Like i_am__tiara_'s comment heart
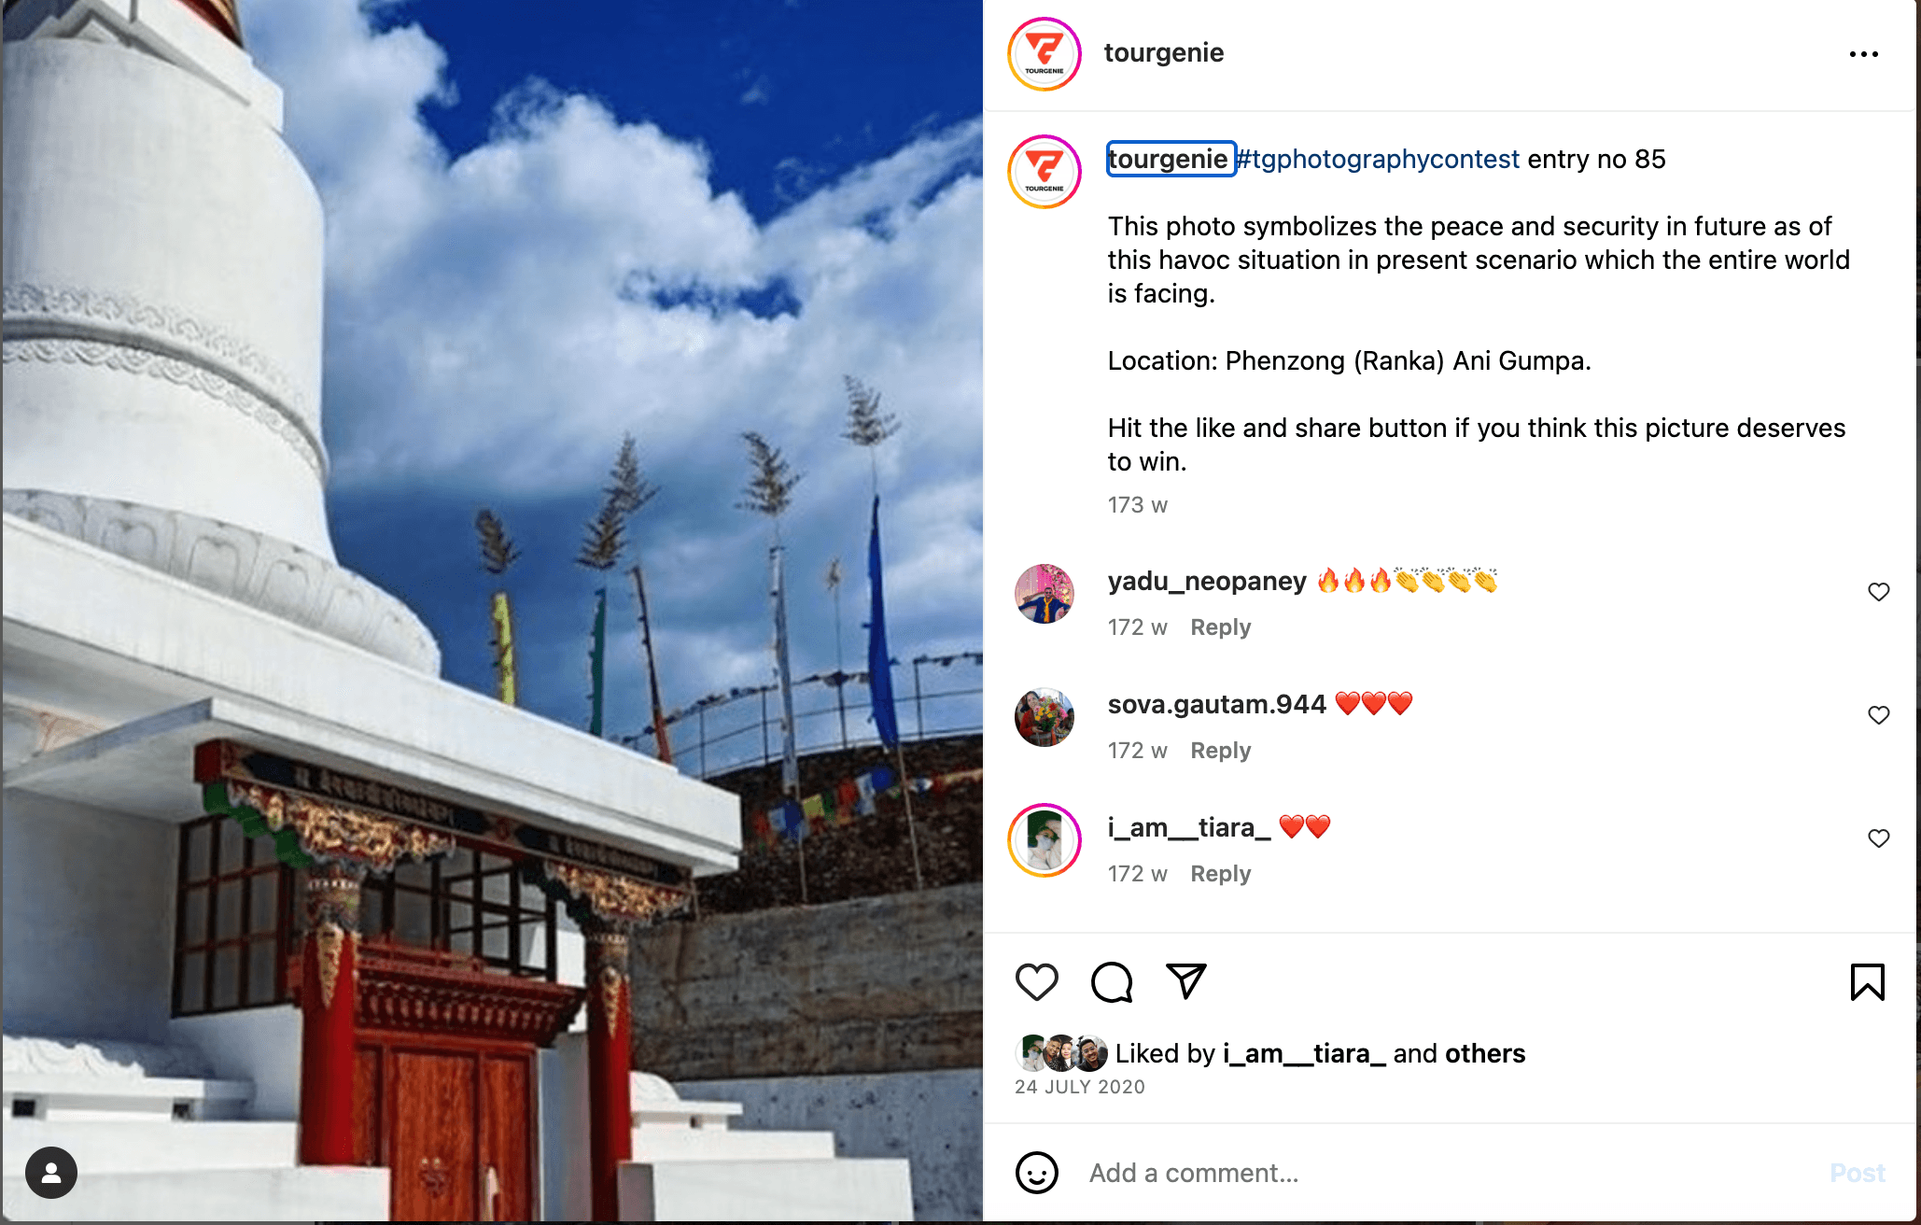The width and height of the screenshot is (1921, 1225). coord(1879,838)
